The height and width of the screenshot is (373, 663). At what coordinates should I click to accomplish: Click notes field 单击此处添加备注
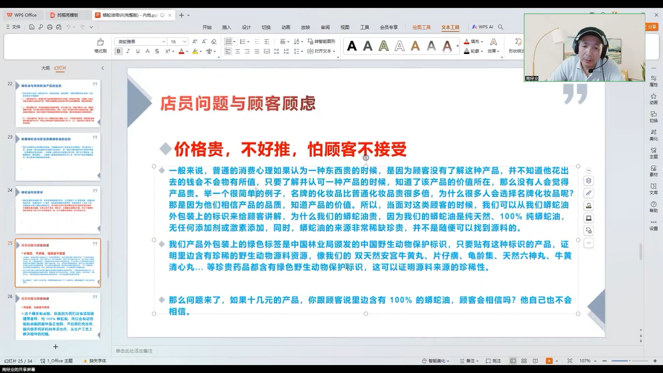coord(134,351)
